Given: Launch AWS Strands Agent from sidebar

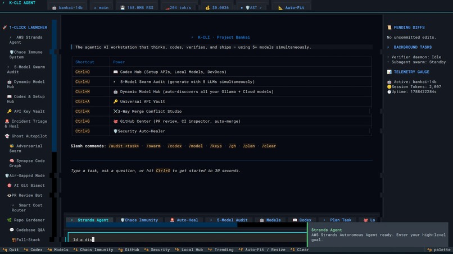Looking at the screenshot, I should click(26, 40).
